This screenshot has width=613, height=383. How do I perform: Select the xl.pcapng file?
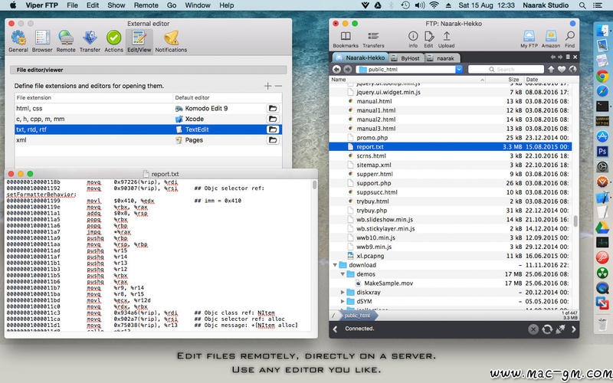[451, 256]
